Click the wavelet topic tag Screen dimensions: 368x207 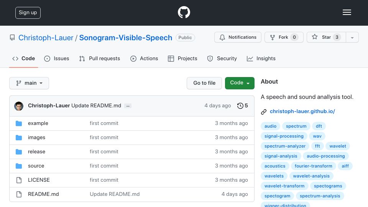click(338, 146)
